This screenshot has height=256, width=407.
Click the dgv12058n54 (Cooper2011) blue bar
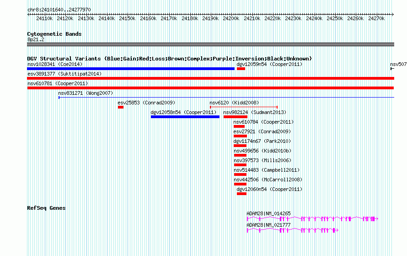[x=185, y=117]
